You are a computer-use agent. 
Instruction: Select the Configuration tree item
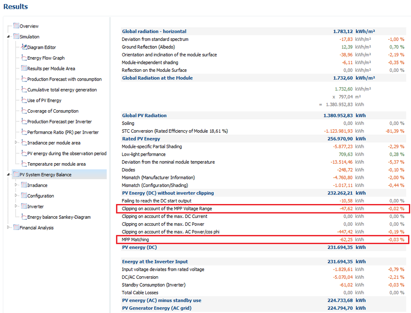(x=40, y=196)
